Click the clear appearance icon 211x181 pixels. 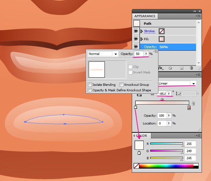[170, 68]
